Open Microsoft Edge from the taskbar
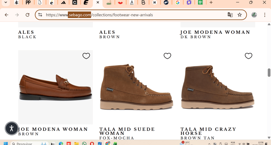This screenshot has height=145, width=271. [x=61, y=144]
